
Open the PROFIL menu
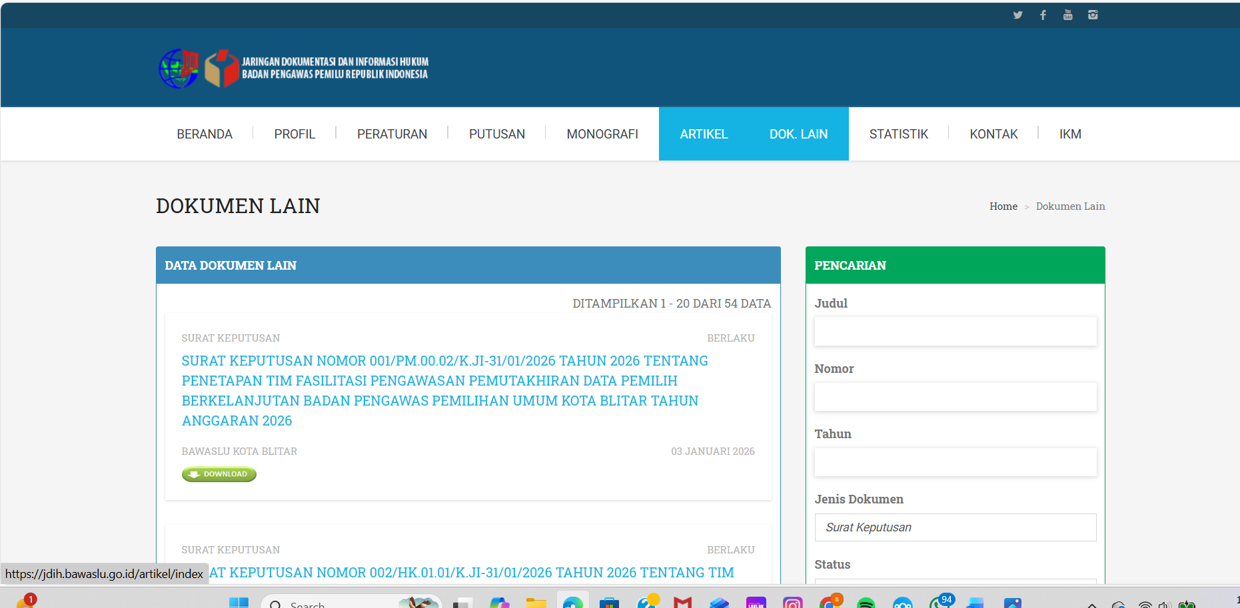pyautogui.click(x=295, y=134)
